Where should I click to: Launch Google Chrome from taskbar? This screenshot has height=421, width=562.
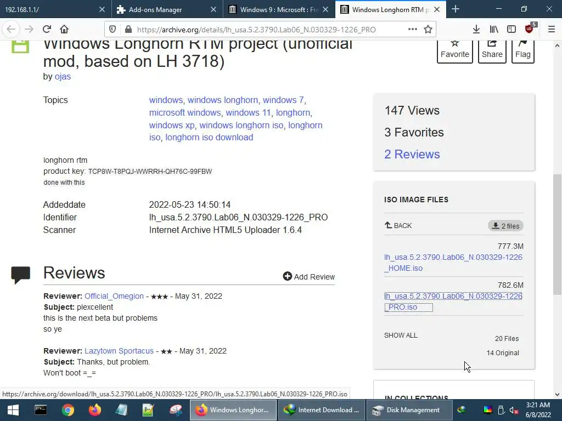pos(68,410)
